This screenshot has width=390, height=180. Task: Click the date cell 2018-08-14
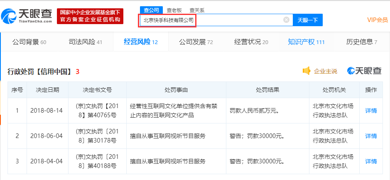tap(47, 111)
